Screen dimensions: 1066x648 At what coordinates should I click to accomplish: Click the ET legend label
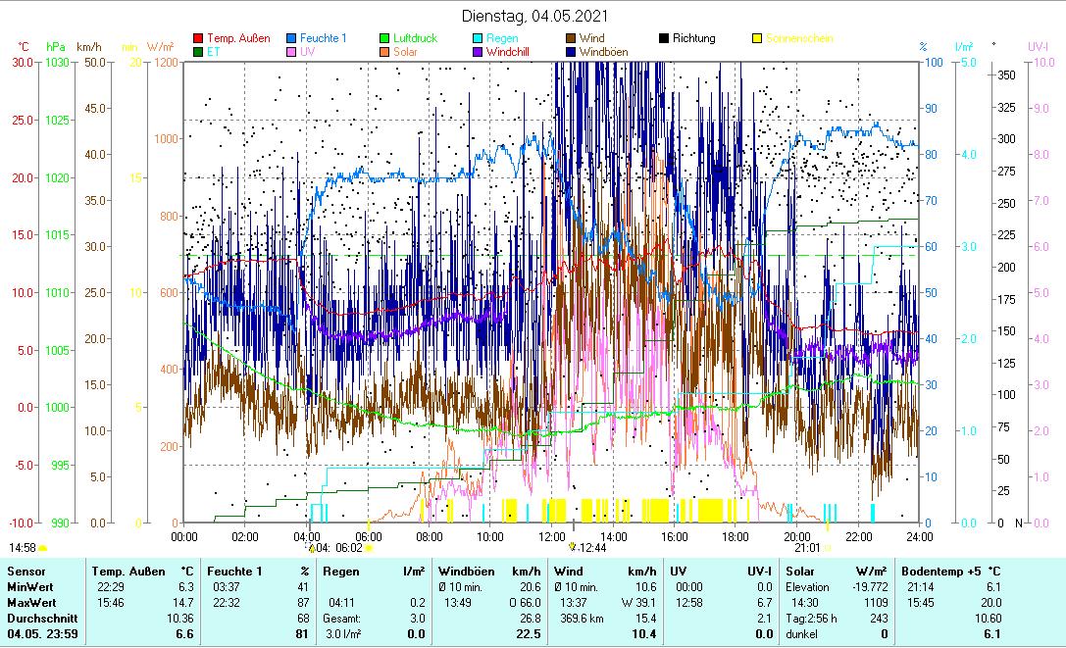coord(214,52)
